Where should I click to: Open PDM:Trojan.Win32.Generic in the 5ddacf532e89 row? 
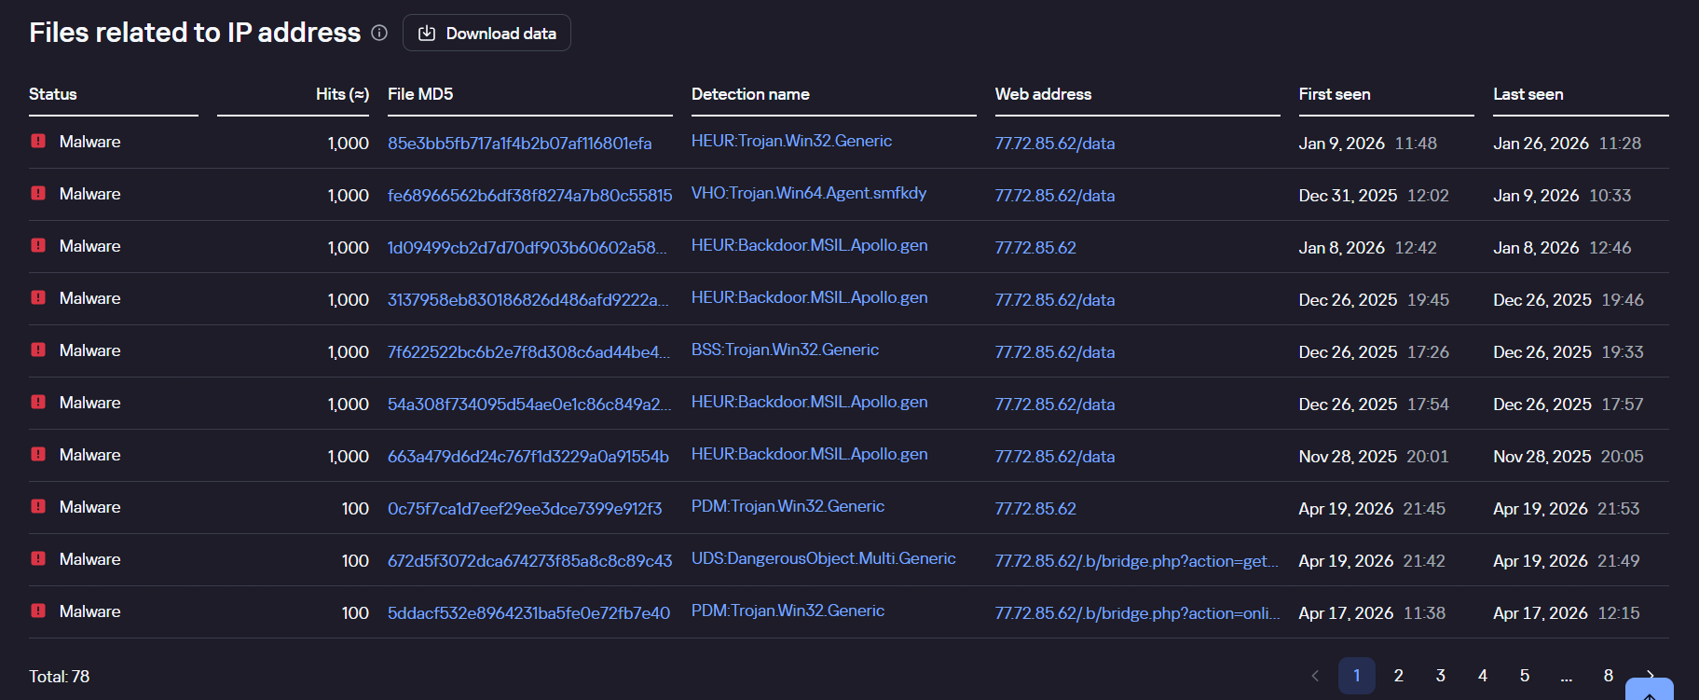[788, 611]
